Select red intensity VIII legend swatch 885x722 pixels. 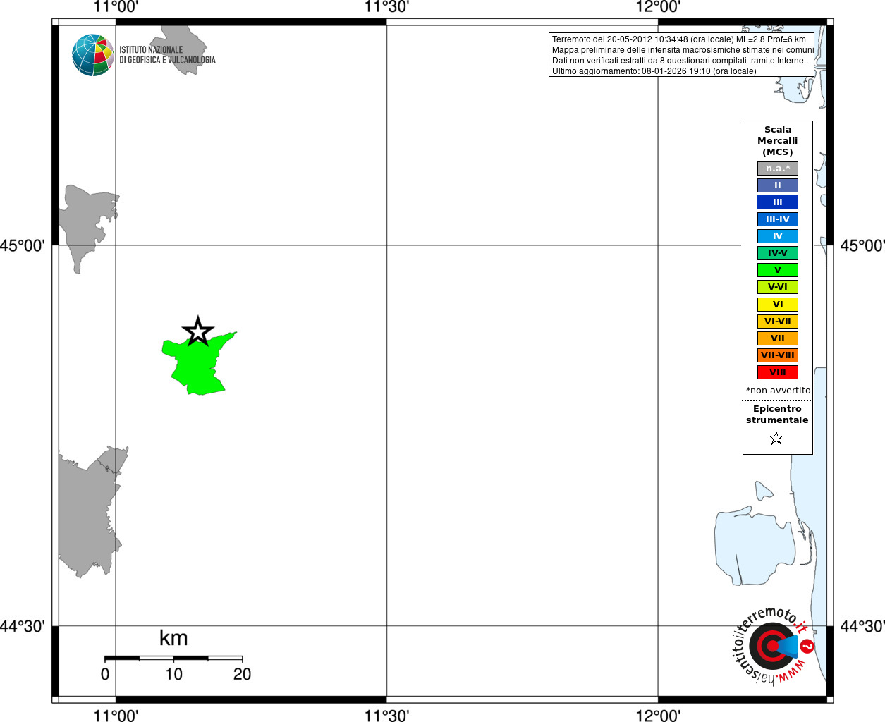778,372
